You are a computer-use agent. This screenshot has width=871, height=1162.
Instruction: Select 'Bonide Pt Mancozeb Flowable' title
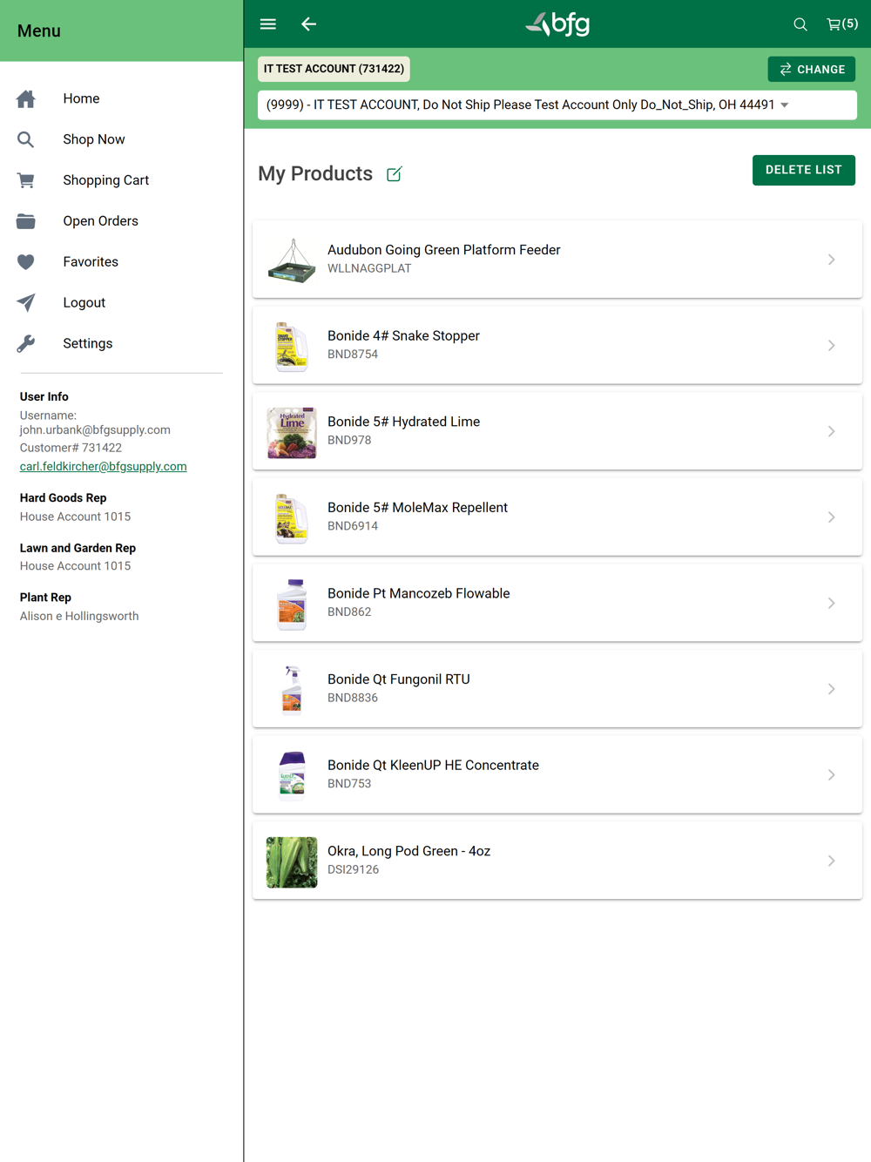[x=419, y=593]
